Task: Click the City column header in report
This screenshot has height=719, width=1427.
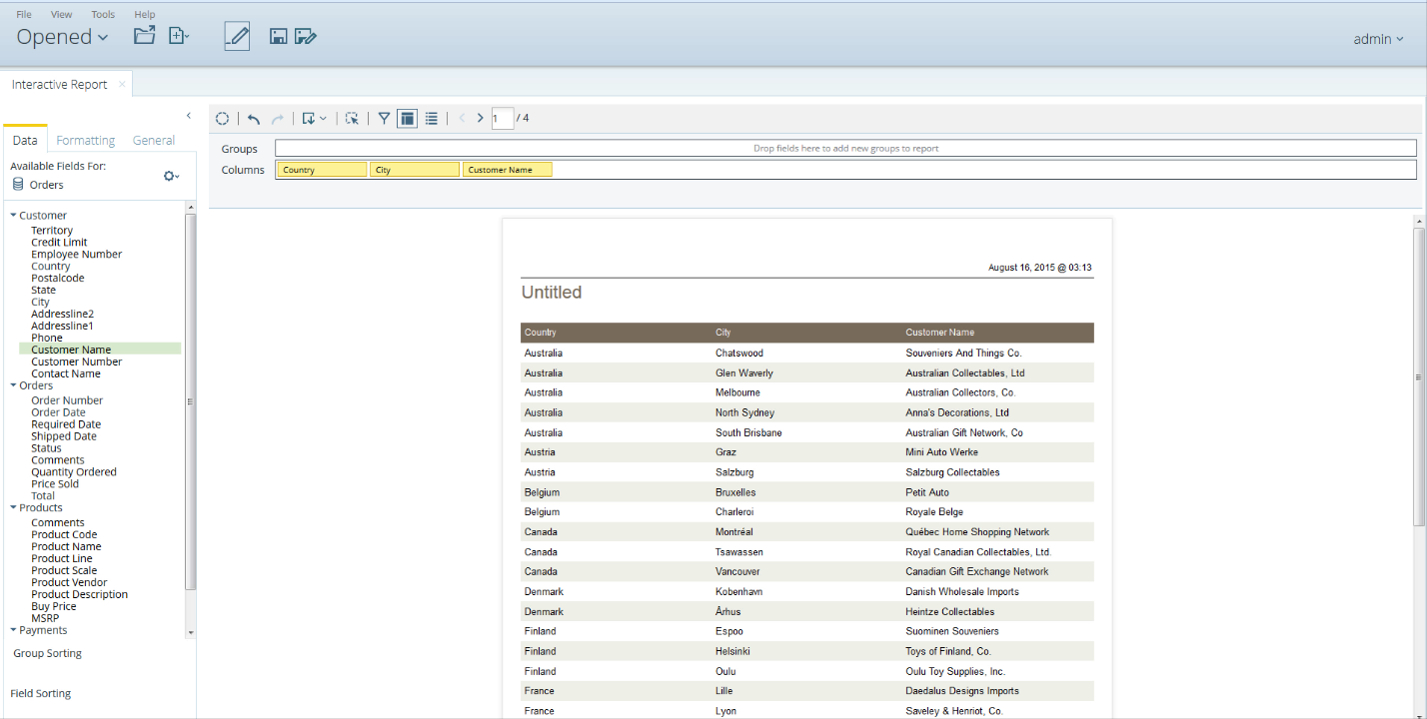Action: coord(722,333)
